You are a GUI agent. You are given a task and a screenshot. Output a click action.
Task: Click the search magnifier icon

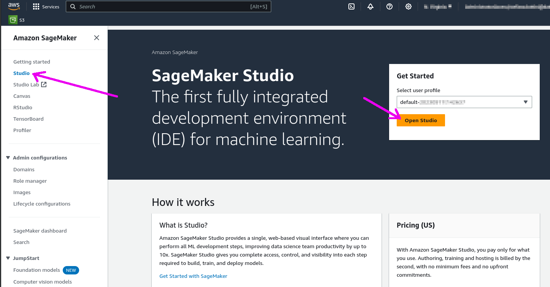[73, 6]
